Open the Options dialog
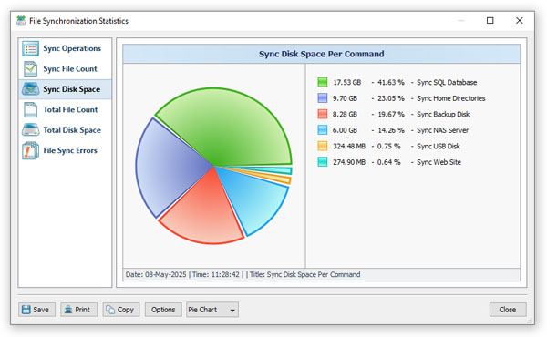This screenshot has width=547, height=337. (163, 310)
